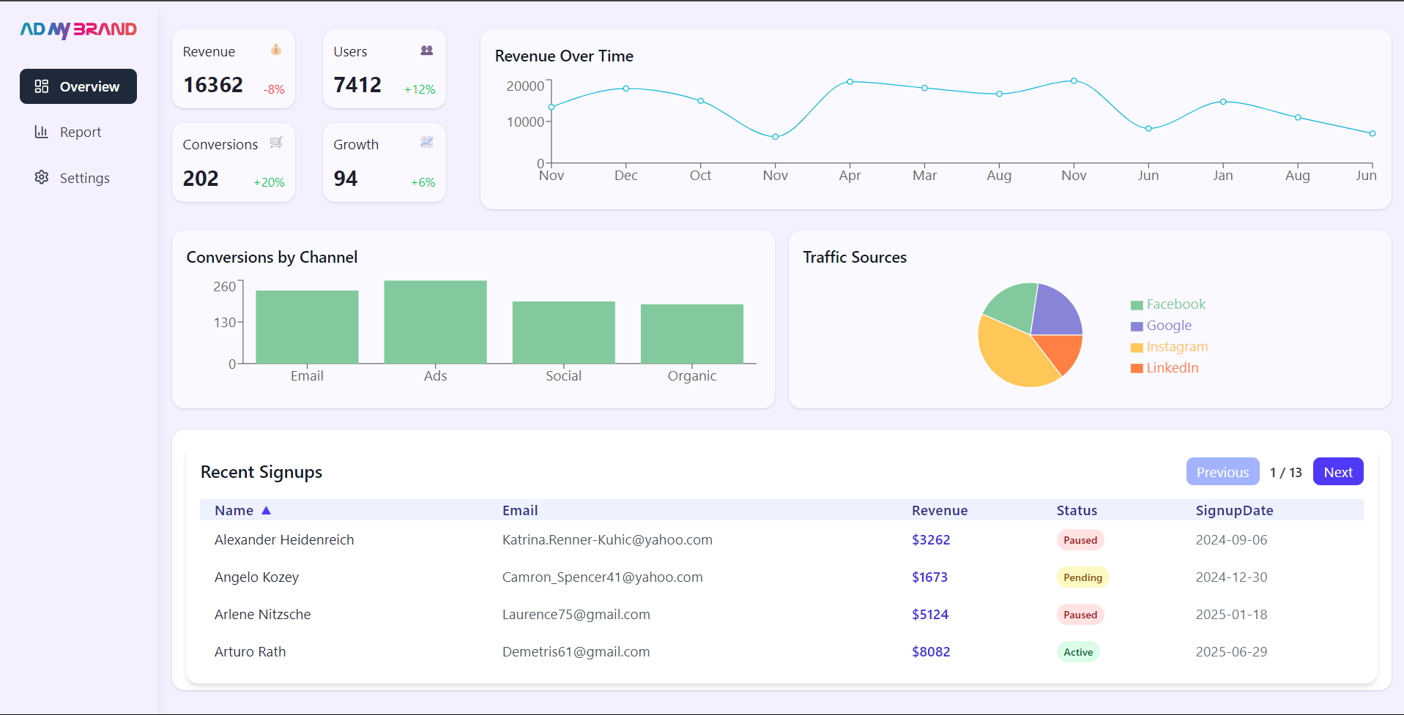Click the Settings gear icon
The width and height of the screenshot is (1404, 715).
pos(42,178)
